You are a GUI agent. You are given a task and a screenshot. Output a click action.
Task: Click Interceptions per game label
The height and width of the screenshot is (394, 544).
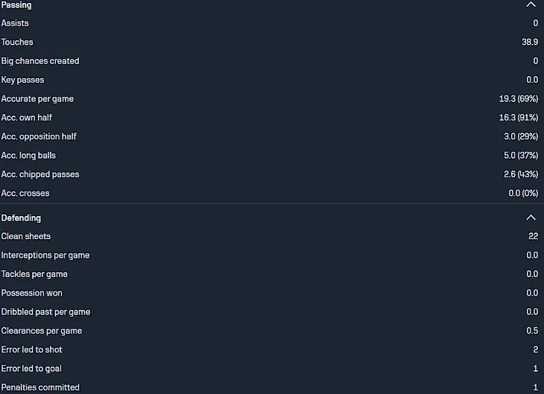[45, 255]
